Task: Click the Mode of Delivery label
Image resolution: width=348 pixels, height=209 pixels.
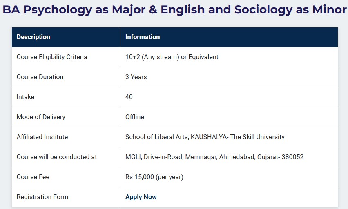Action: 41,117
